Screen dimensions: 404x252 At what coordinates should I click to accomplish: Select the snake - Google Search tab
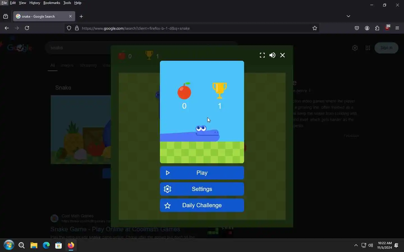(44, 17)
